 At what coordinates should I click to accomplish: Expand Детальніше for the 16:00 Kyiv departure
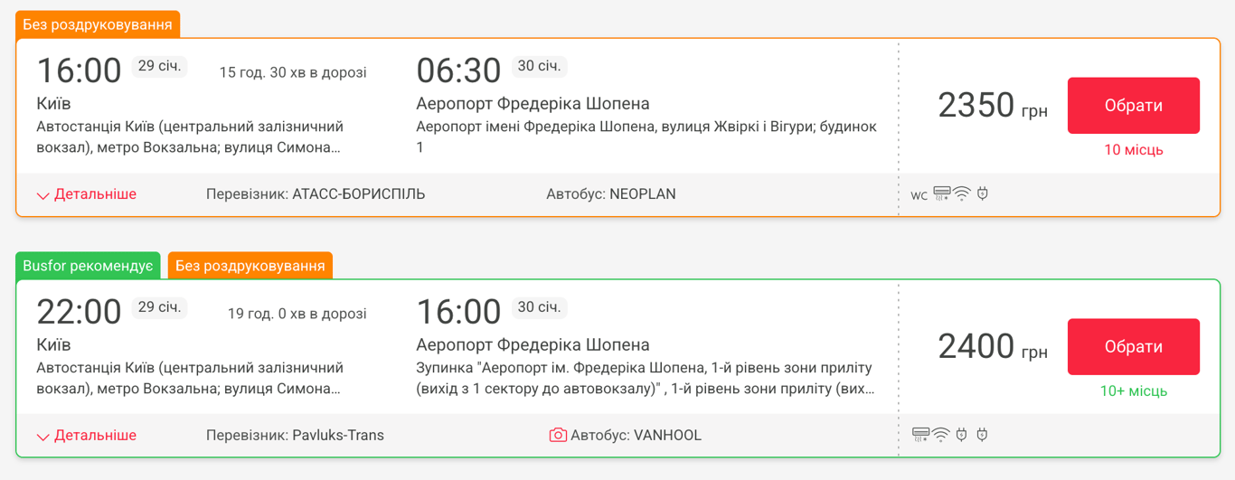coord(95,193)
